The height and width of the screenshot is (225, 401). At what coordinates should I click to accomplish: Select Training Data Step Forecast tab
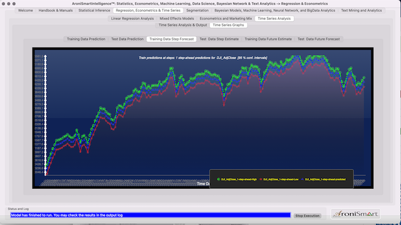coord(171,39)
